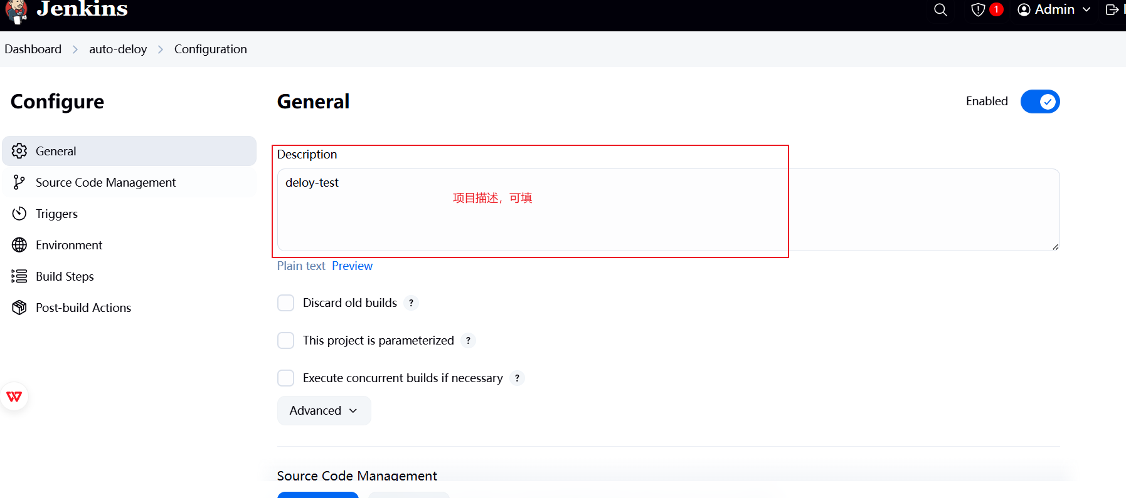This screenshot has height=498, width=1126.
Task: Tick Execute concurrent builds if necessary
Action: pyautogui.click(x=286, y=378)
